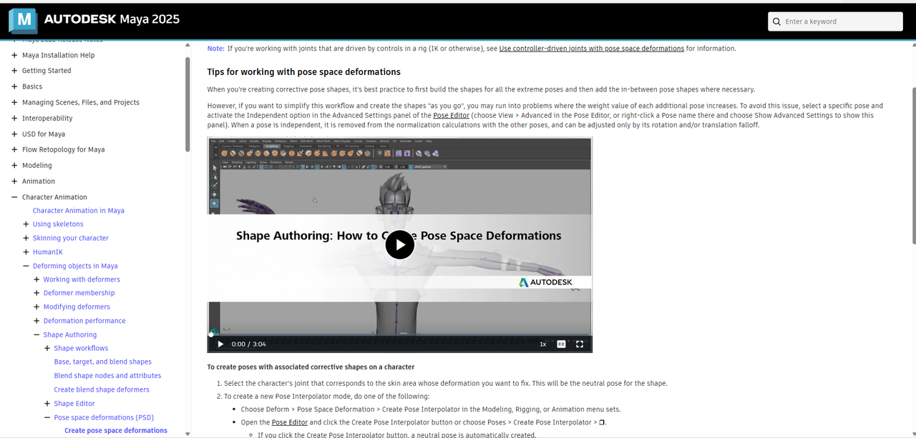This screenshot has height=438, width=916.
Task: Collapse Pose space deformations (PSD) node
Action: [47, 417]
